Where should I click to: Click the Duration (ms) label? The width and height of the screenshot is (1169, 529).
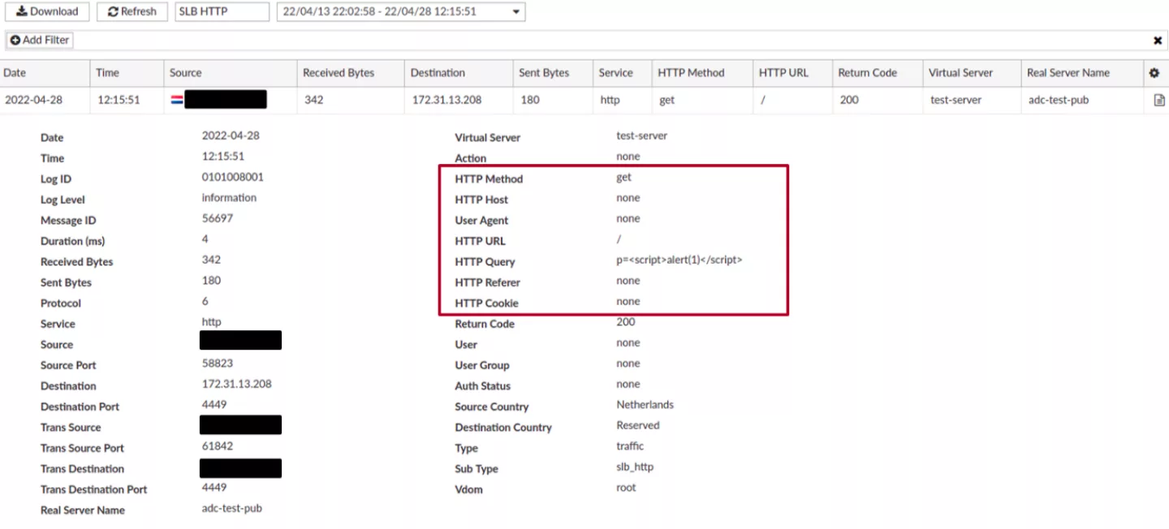[x=73, y=241]
